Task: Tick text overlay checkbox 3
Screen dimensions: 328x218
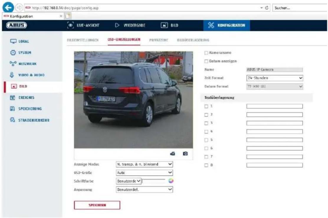Action: [x=206, y=123]
